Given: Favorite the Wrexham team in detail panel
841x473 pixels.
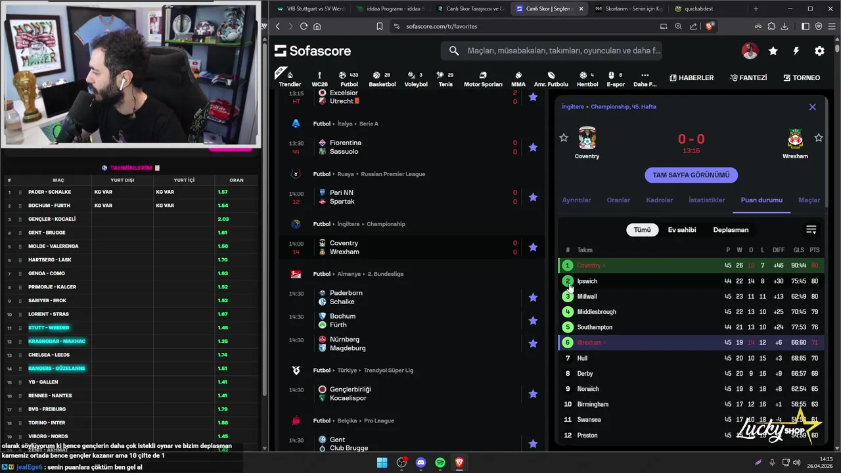Looking at the screenshot, I should (819, 138).
